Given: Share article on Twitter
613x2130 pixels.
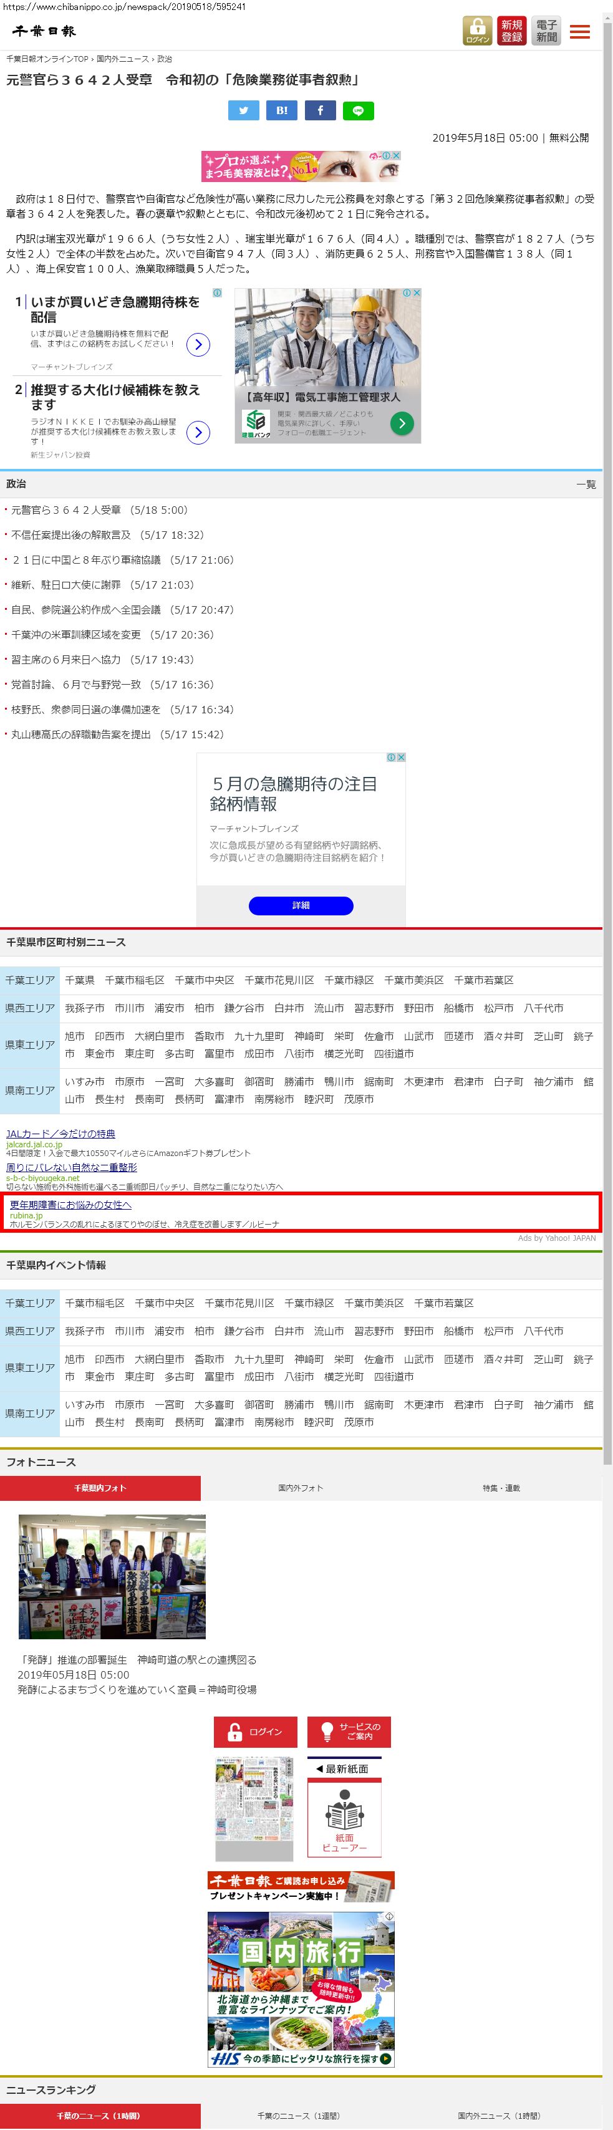Looking at the screenshot, I should (243, 111).
